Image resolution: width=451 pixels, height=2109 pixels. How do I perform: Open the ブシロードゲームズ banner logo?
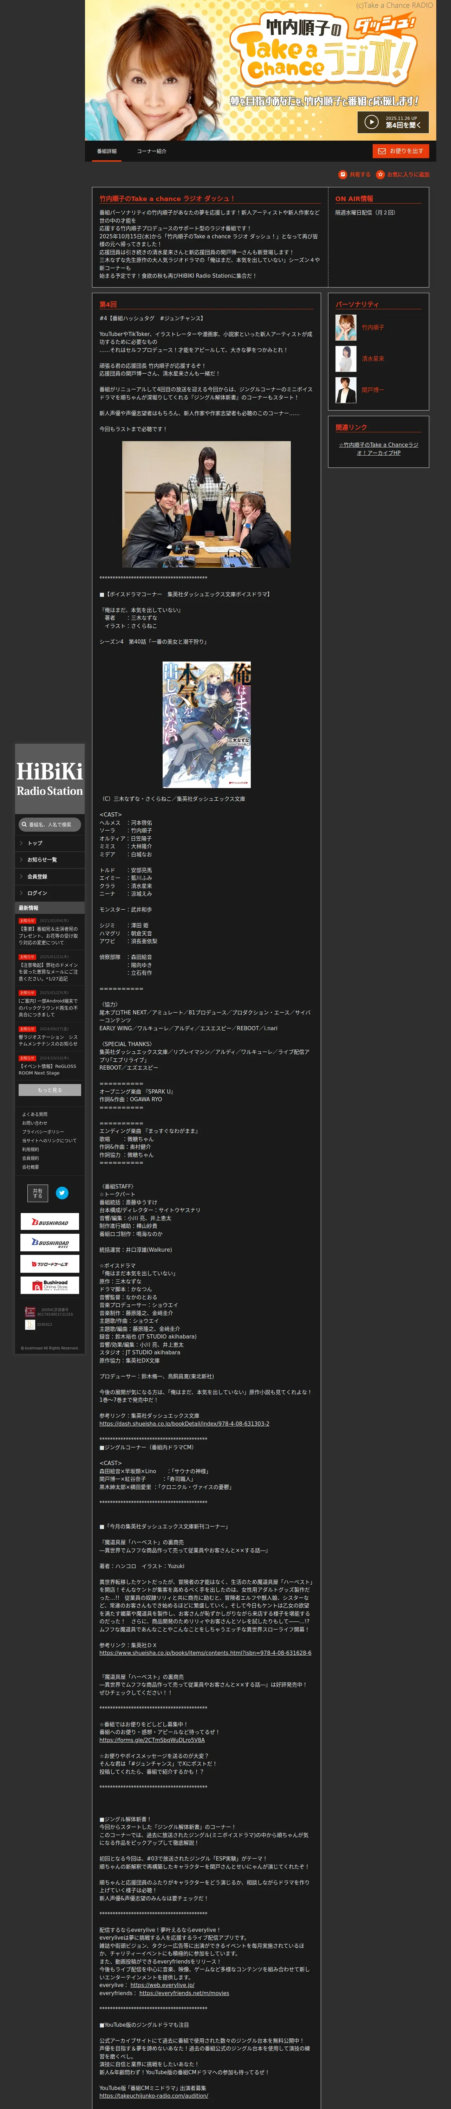point(50,1264)
